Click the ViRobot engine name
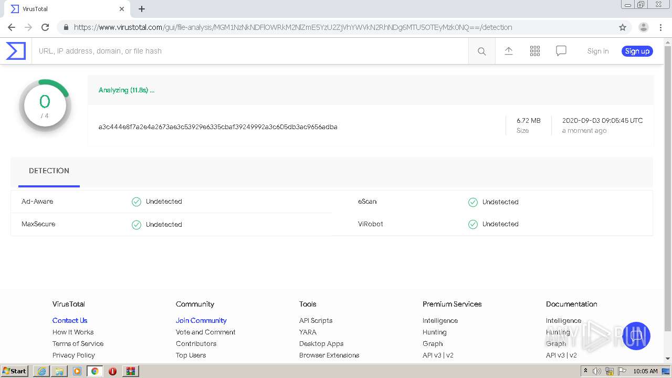 371,224
